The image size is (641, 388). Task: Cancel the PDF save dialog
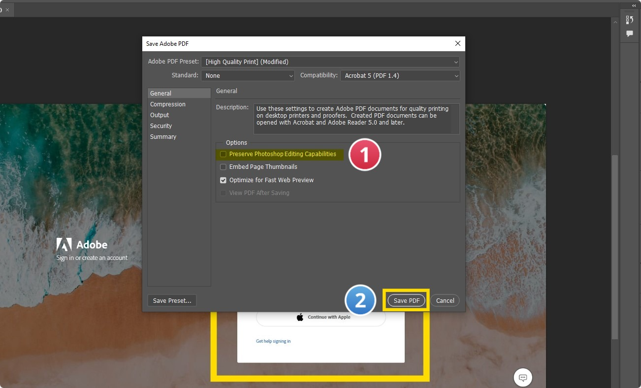[x=445, y=301]
